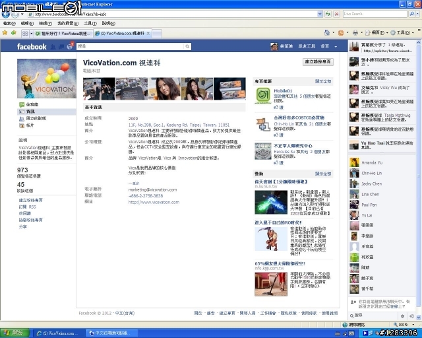This screenshot has width=422, height=338.
Task: Open the vacuum cleaner ad image
Action: click(x=271, y=284)
